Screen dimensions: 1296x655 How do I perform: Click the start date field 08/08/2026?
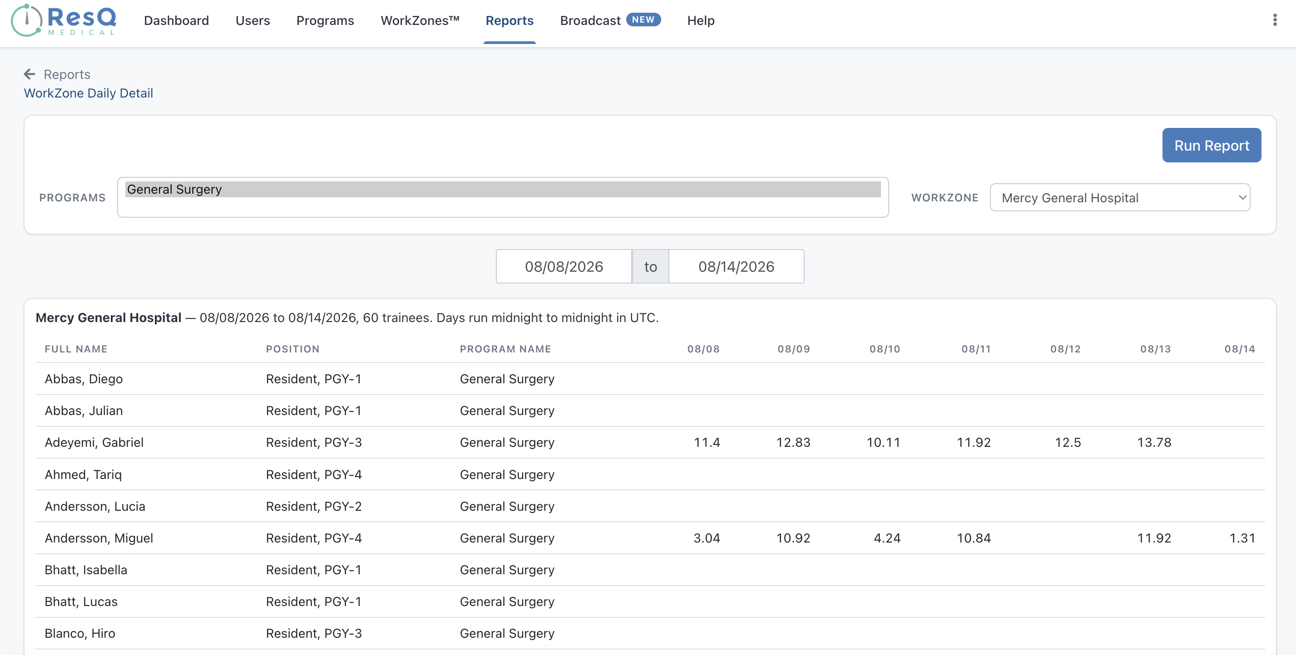[564, 266]
